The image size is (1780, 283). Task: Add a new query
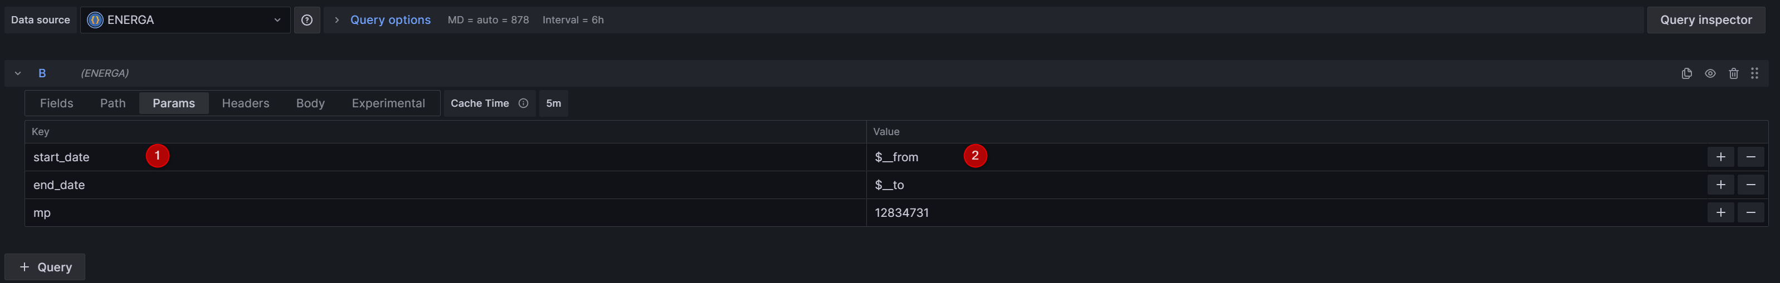pos(45,267)
